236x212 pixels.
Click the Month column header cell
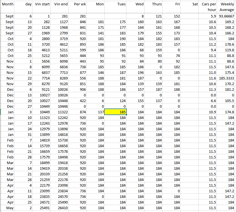coord(8,5)
